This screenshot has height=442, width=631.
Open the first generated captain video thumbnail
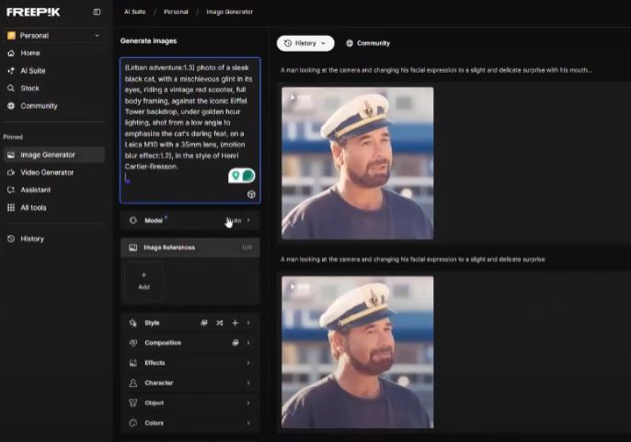tap(357, 163)
